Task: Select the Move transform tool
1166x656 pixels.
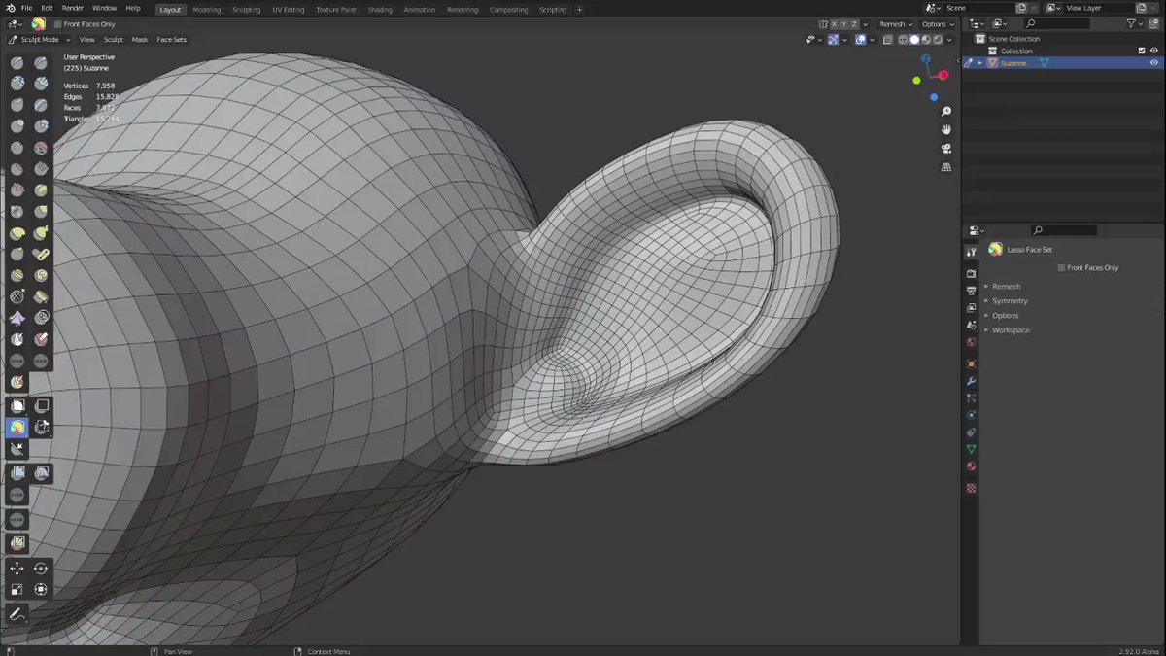Action: pos(17,569)
